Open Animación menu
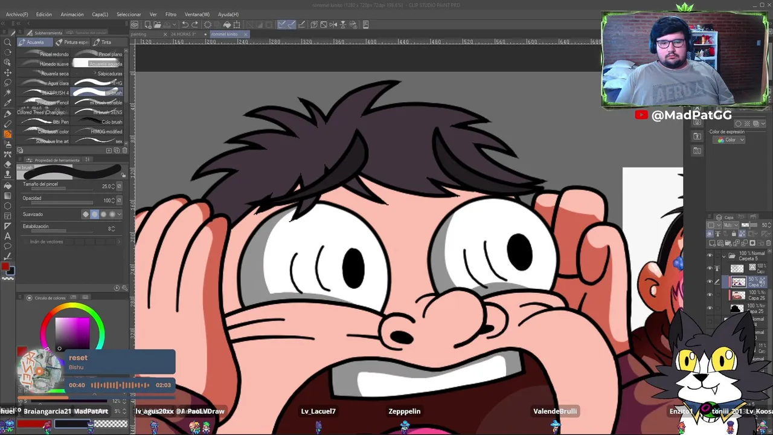773x435 pixels. pos(72,14)
